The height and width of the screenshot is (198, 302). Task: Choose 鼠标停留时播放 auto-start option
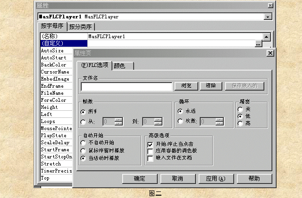tap(84, 150)
